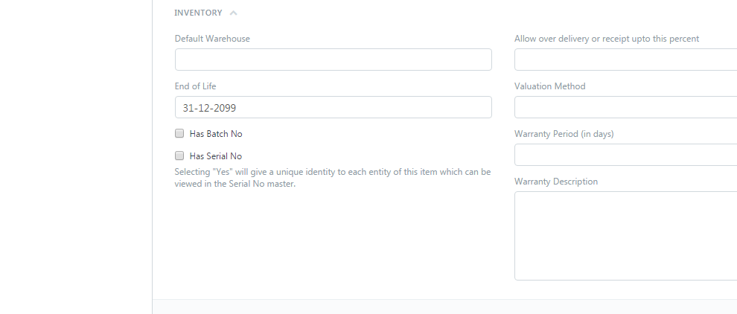Click the Warranty Period (in days) label
737x314 pixels.
tap(564, 134)
